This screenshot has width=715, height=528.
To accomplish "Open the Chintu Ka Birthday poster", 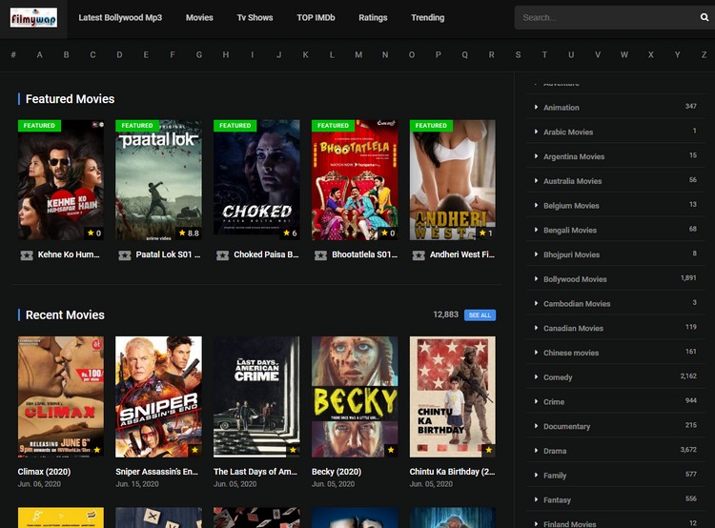I will pyautogui.click(x=452, y=396).
